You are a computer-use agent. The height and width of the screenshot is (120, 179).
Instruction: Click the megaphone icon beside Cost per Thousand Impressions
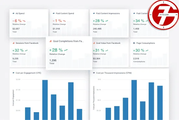point(94,73)
